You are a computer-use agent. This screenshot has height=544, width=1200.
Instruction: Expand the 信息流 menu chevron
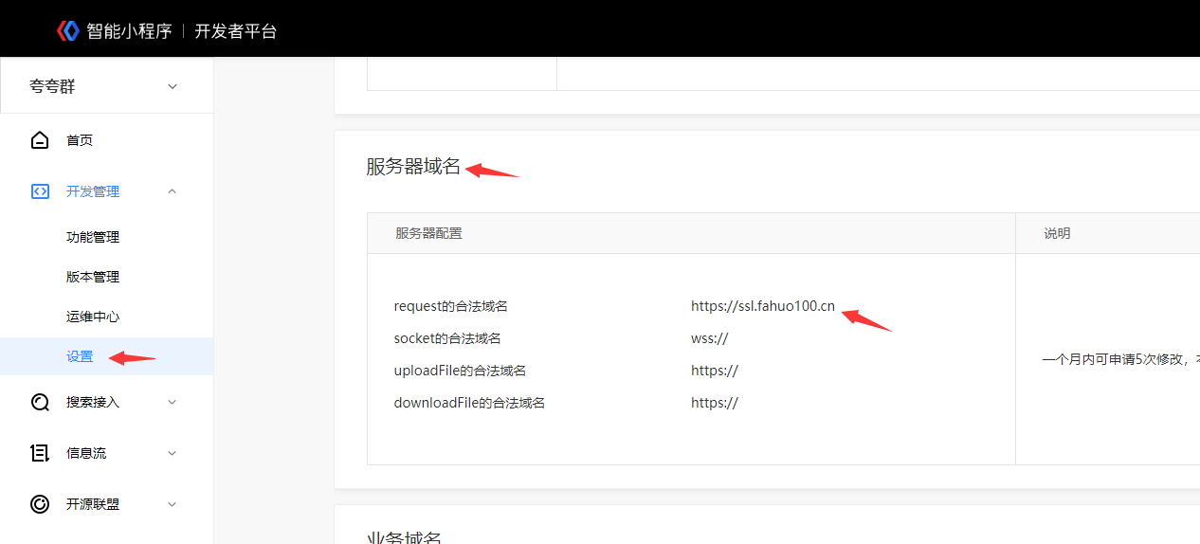coord(172,453)
